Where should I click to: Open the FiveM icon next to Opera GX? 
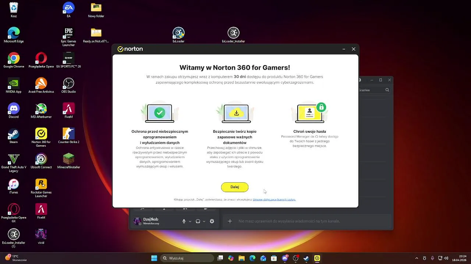click(x=41, y=212)
